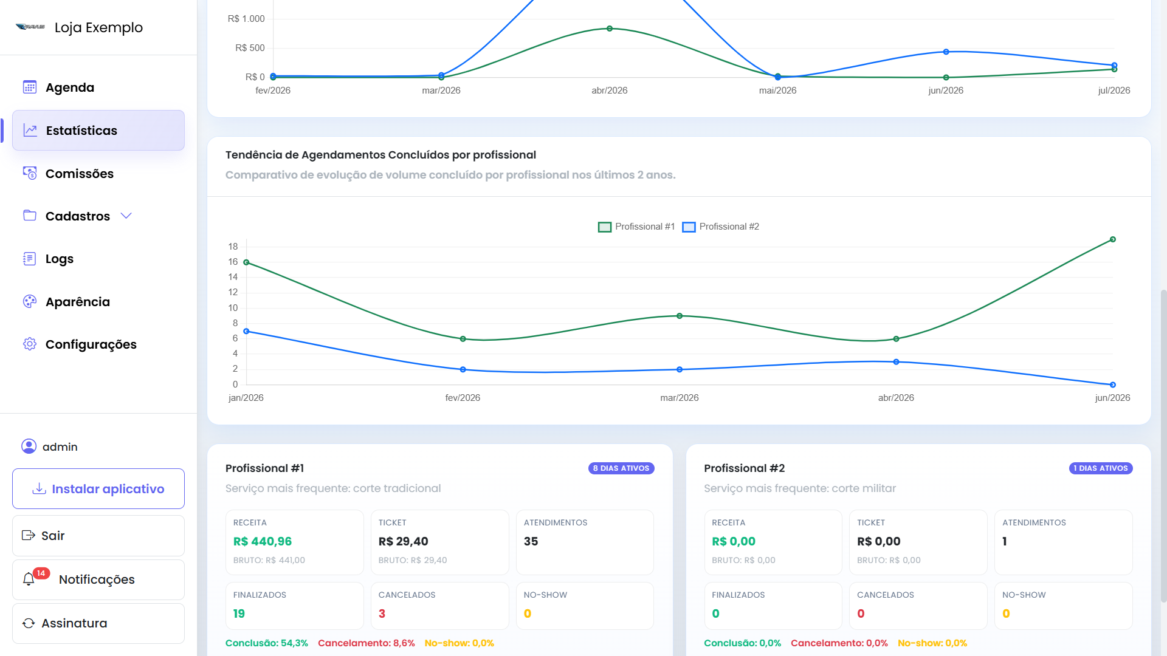Open Aparência settings
1167x656 pixels.
pos(98,301)
